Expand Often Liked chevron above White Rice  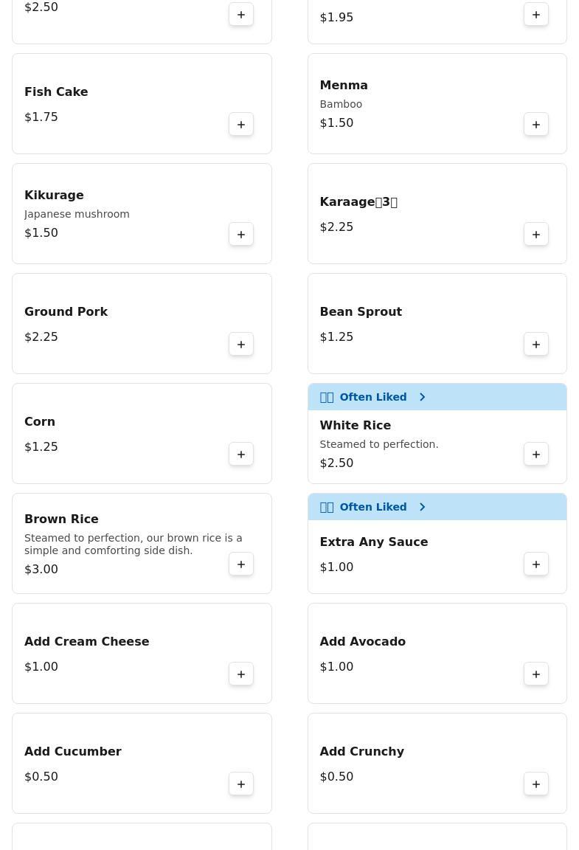point(423,397)
